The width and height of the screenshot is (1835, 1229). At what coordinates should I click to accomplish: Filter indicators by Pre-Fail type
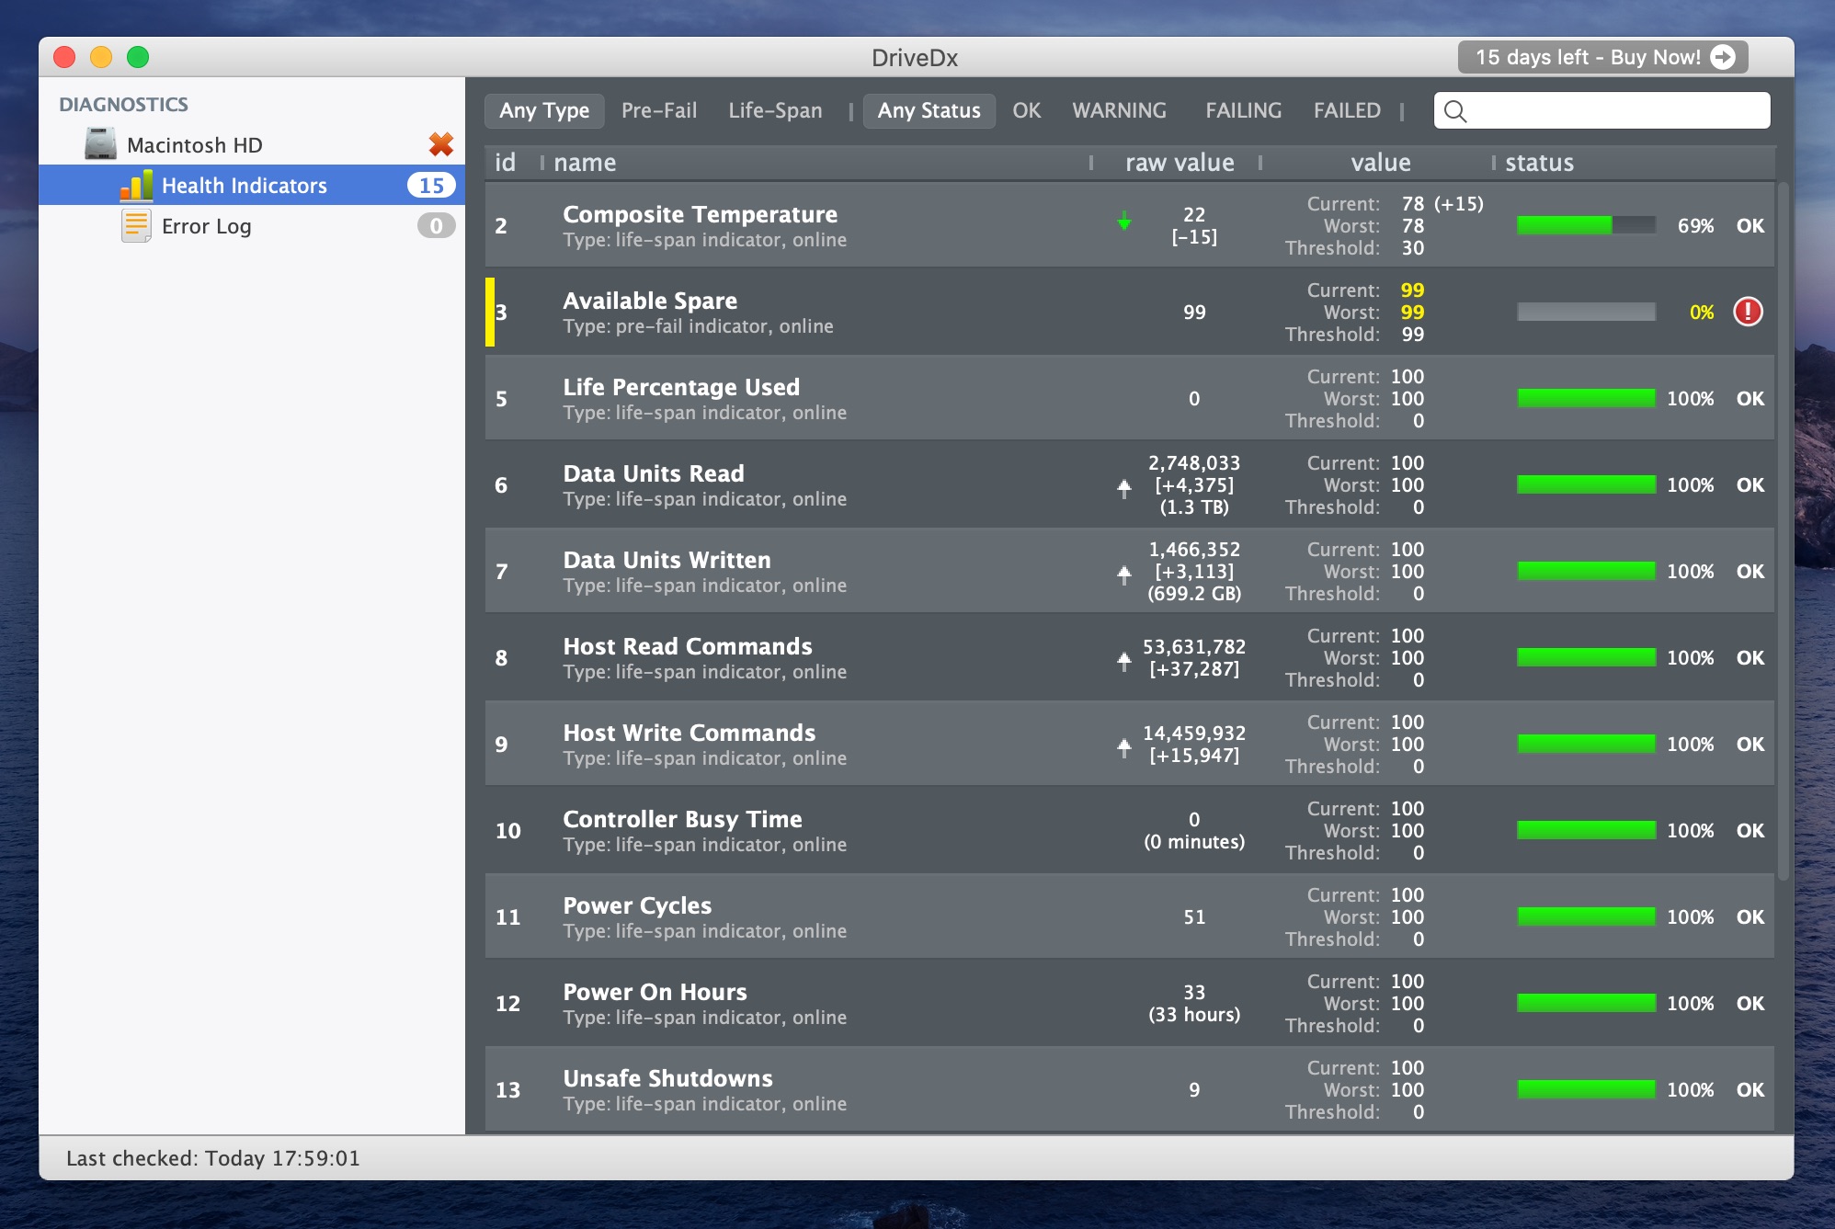click(659, 110)
